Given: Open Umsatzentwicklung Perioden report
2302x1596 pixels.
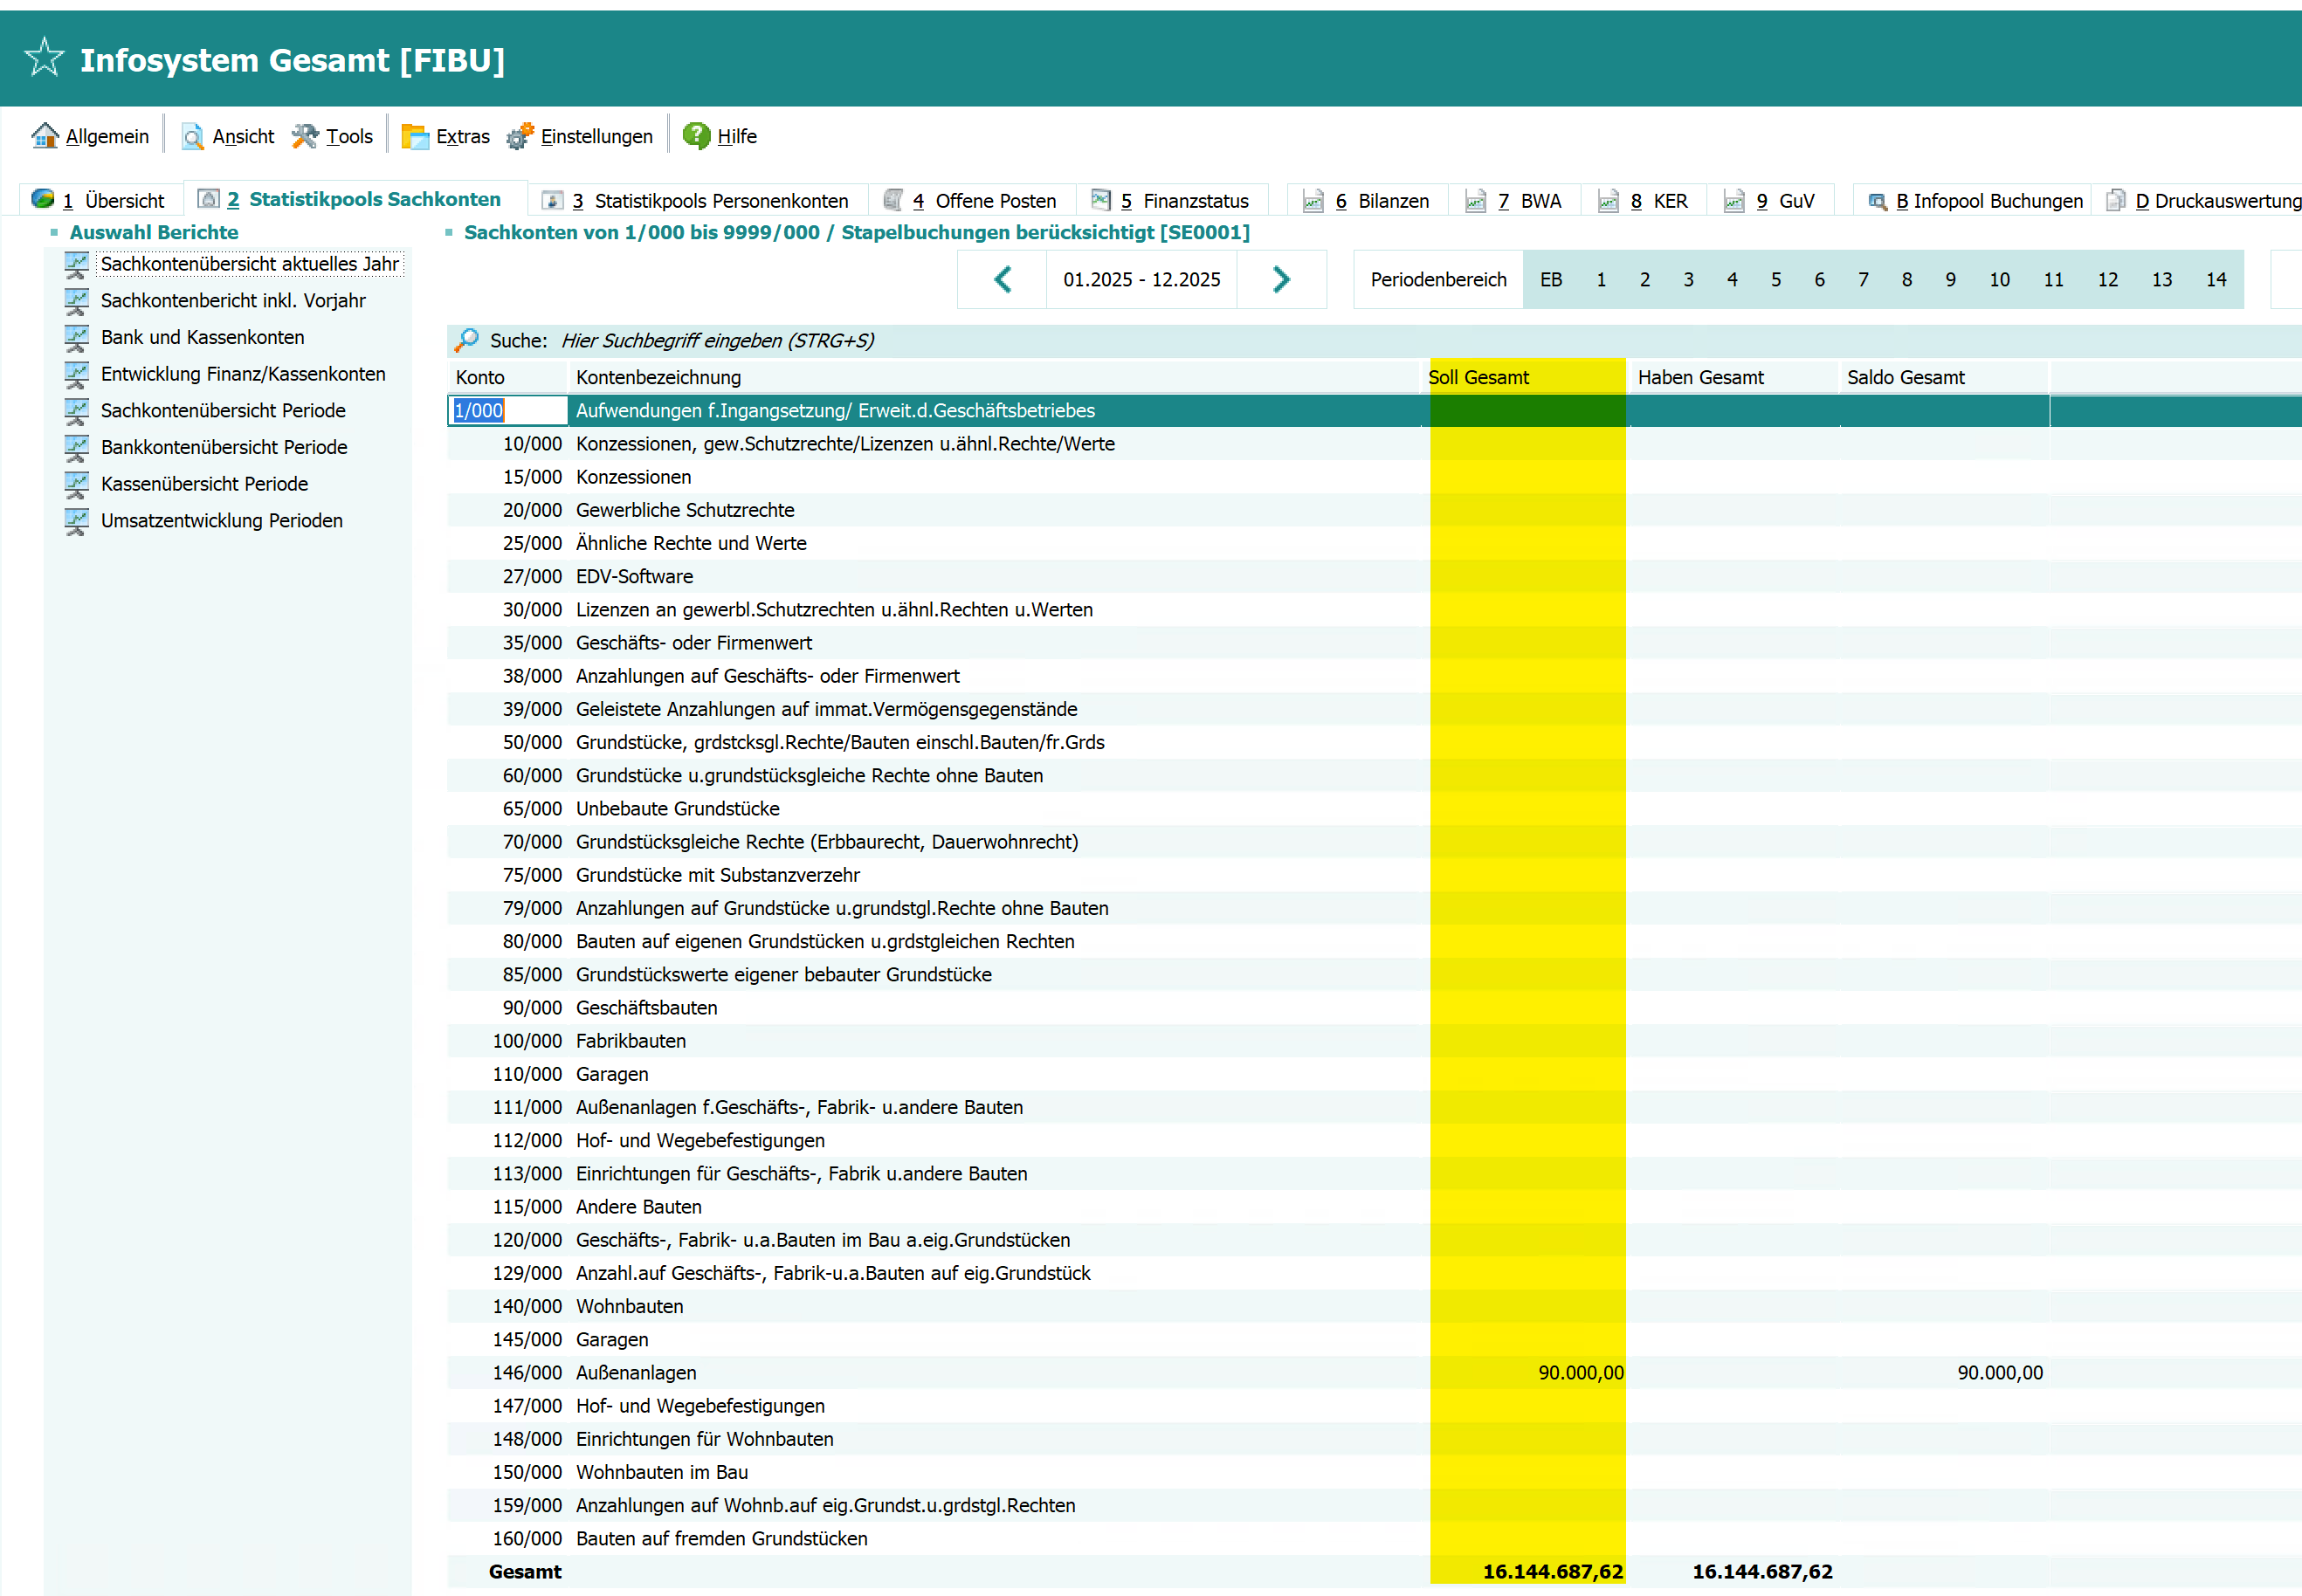Looking at the screenshot, I should coord(221,520).
